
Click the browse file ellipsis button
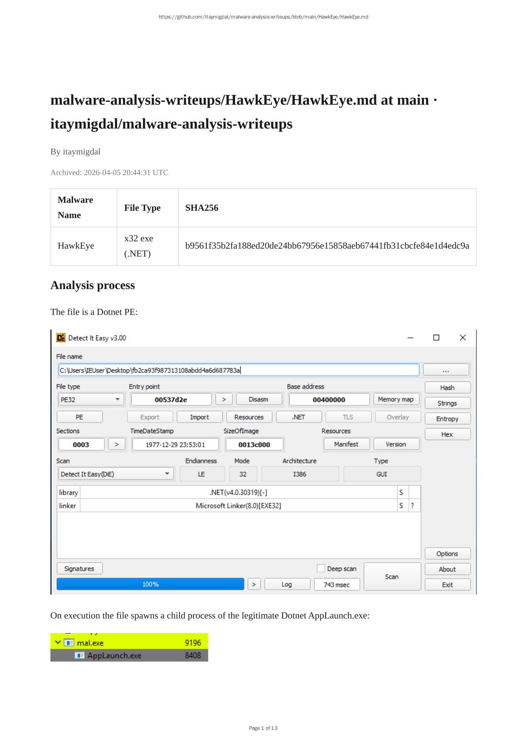pos(446,370)
